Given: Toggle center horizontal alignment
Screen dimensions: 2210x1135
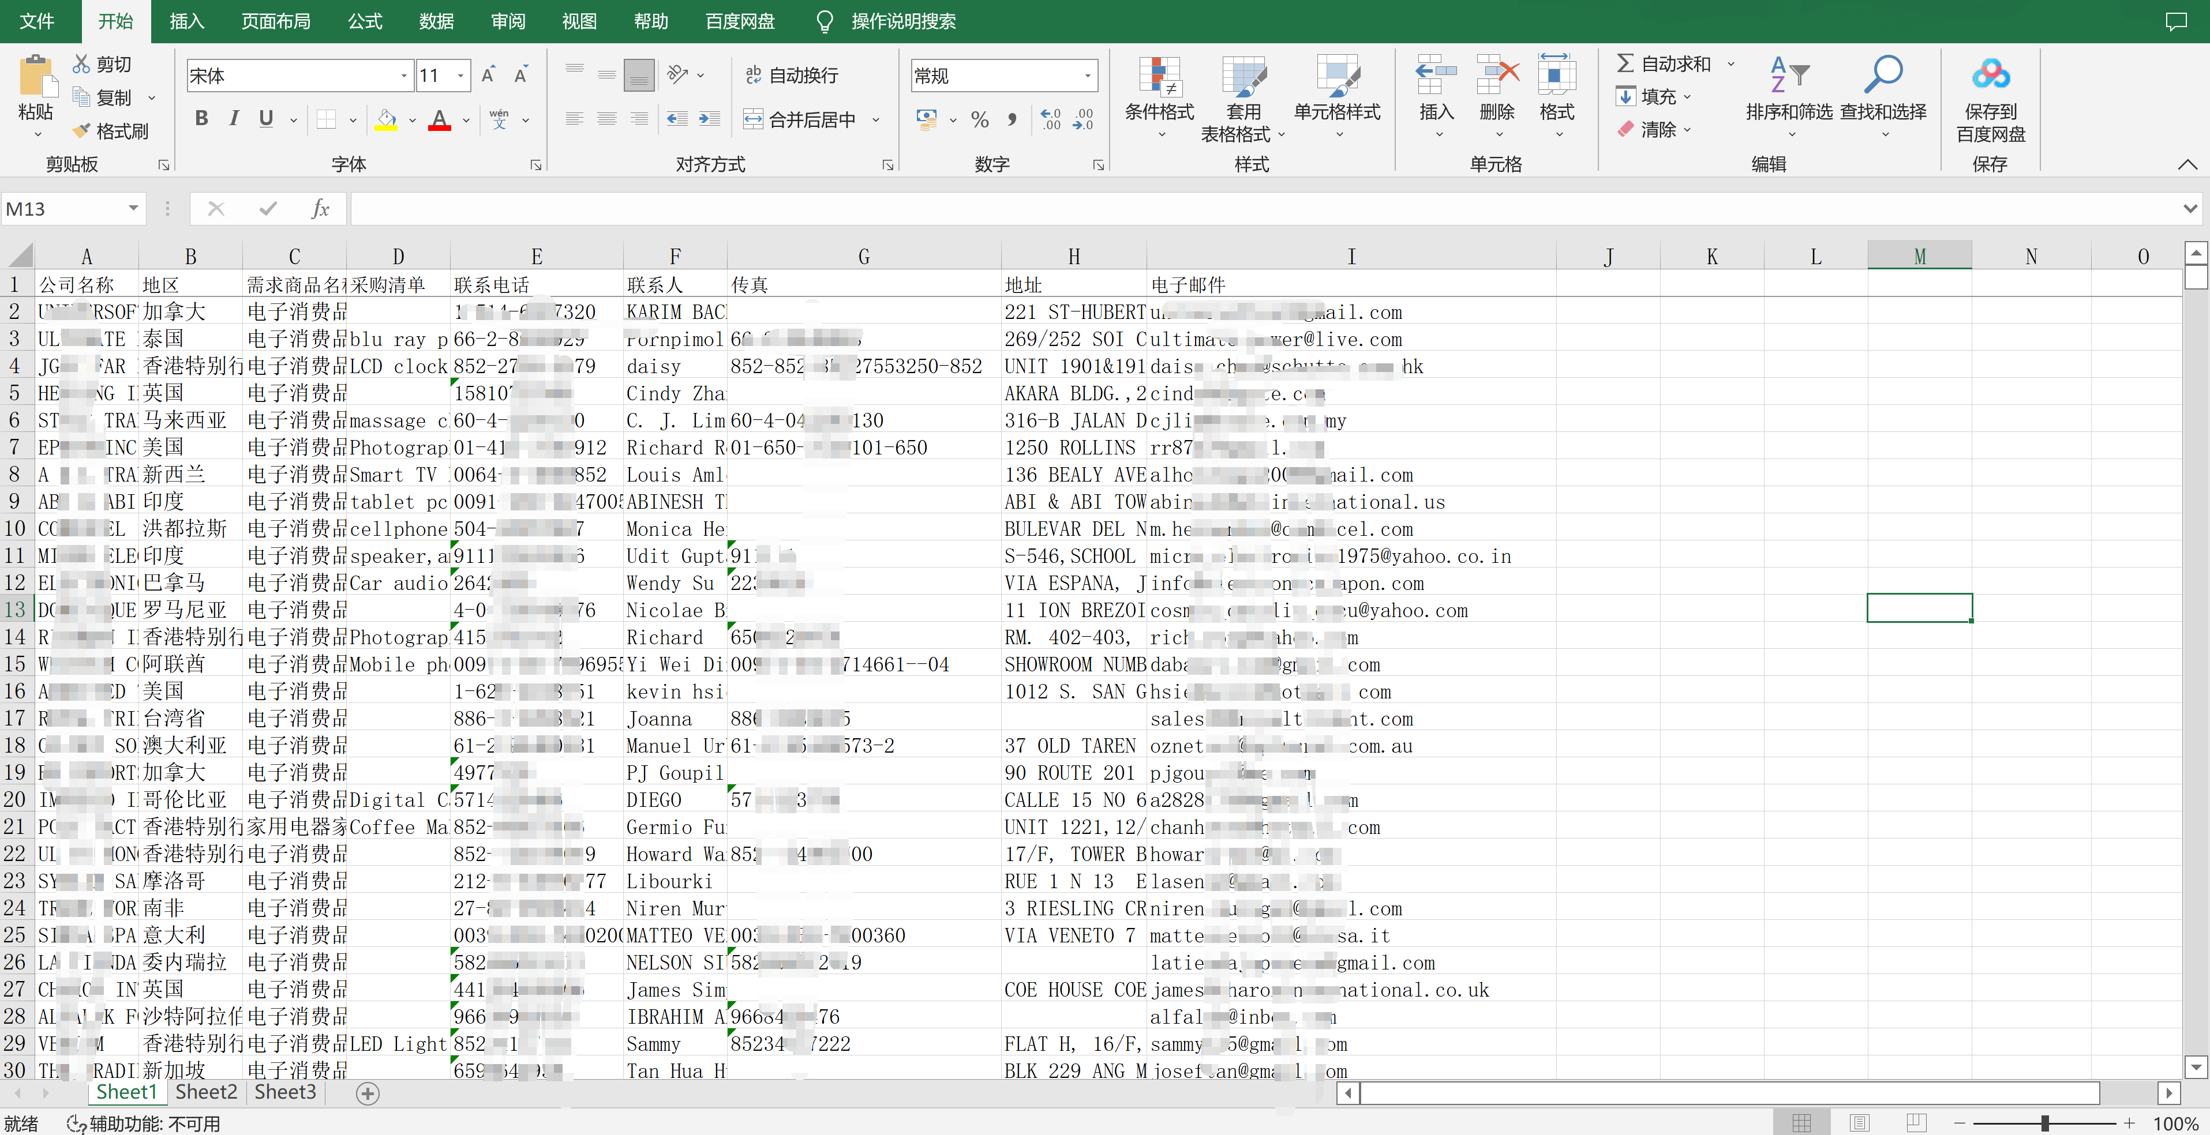Looking at the screenshot, I should 606,119.
